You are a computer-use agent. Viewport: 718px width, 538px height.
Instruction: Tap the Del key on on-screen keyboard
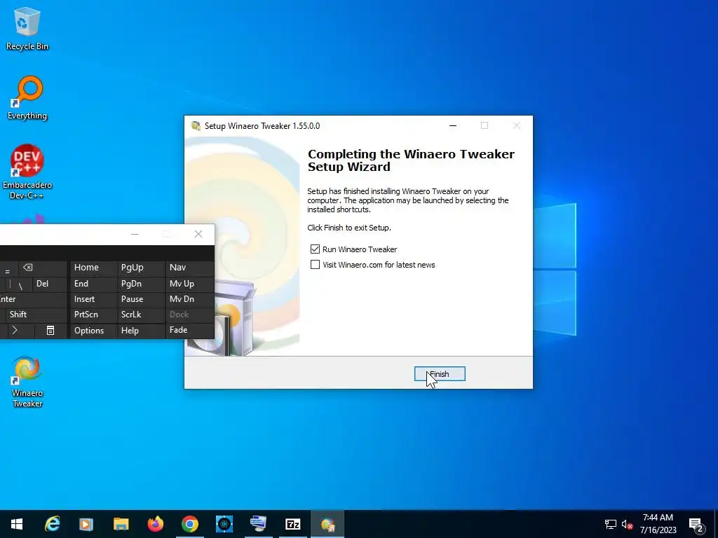pyautogui.click(x=50, y=284)
